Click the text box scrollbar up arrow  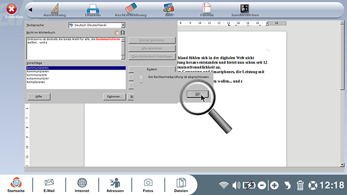point(123,39)
